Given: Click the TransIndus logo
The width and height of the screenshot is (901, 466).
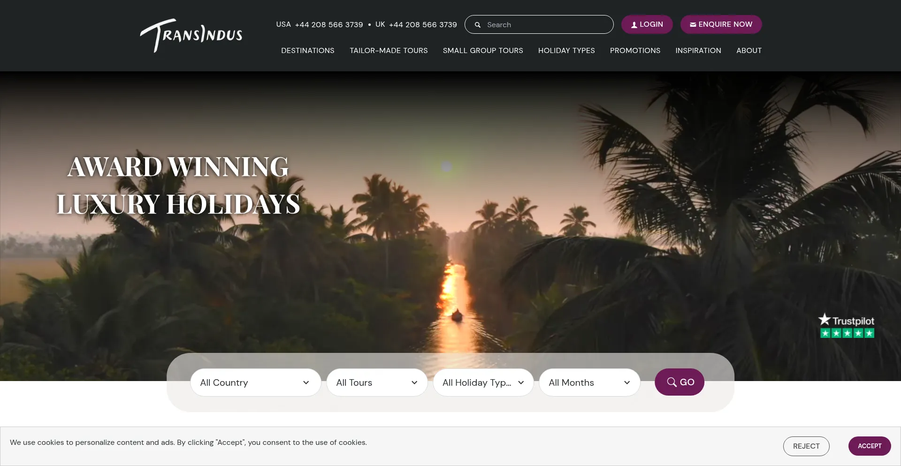Looking at the screenshot, I should [191, 35].
